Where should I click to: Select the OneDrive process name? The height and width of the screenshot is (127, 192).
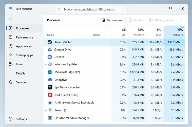[61, 80]
